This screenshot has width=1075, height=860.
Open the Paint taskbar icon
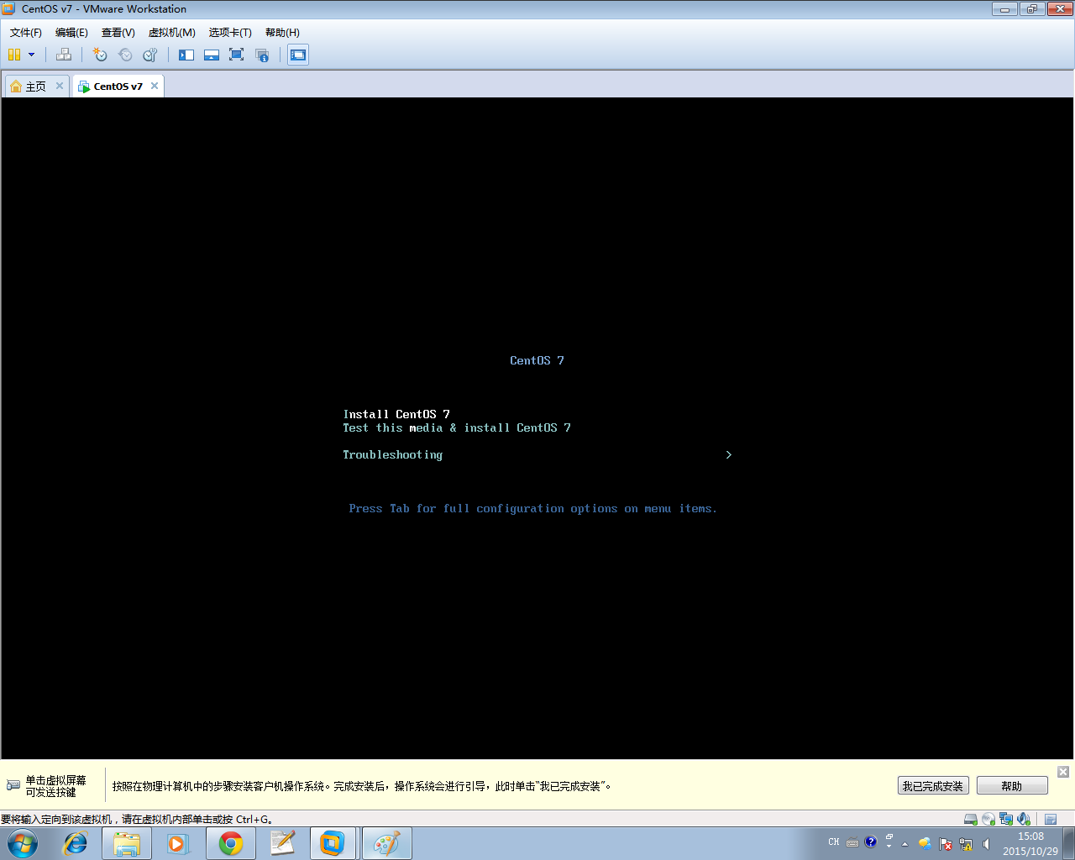pyautogui.click(x=387, y=843)
